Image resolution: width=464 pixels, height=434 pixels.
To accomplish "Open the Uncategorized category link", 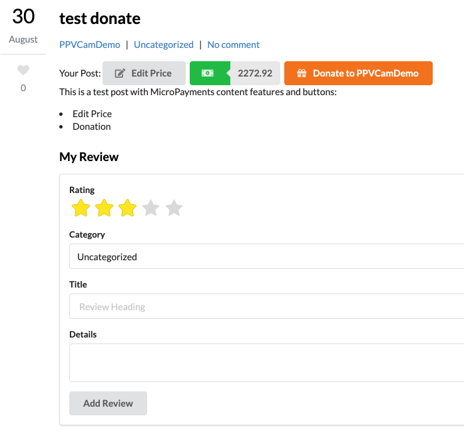I will (163, 45).
